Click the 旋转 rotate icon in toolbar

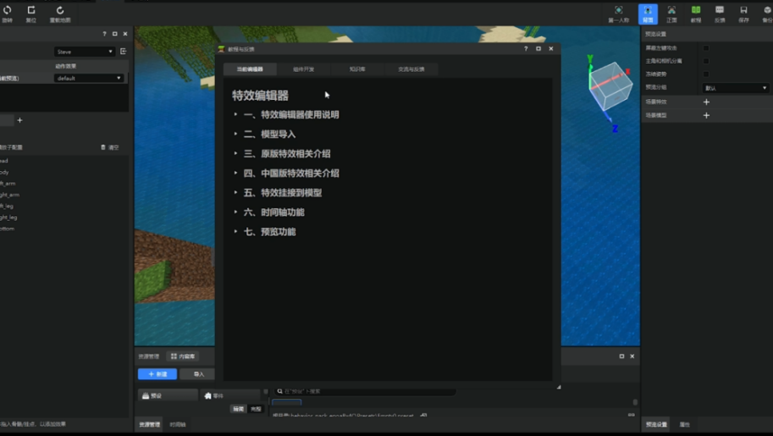tap(7, 14)
